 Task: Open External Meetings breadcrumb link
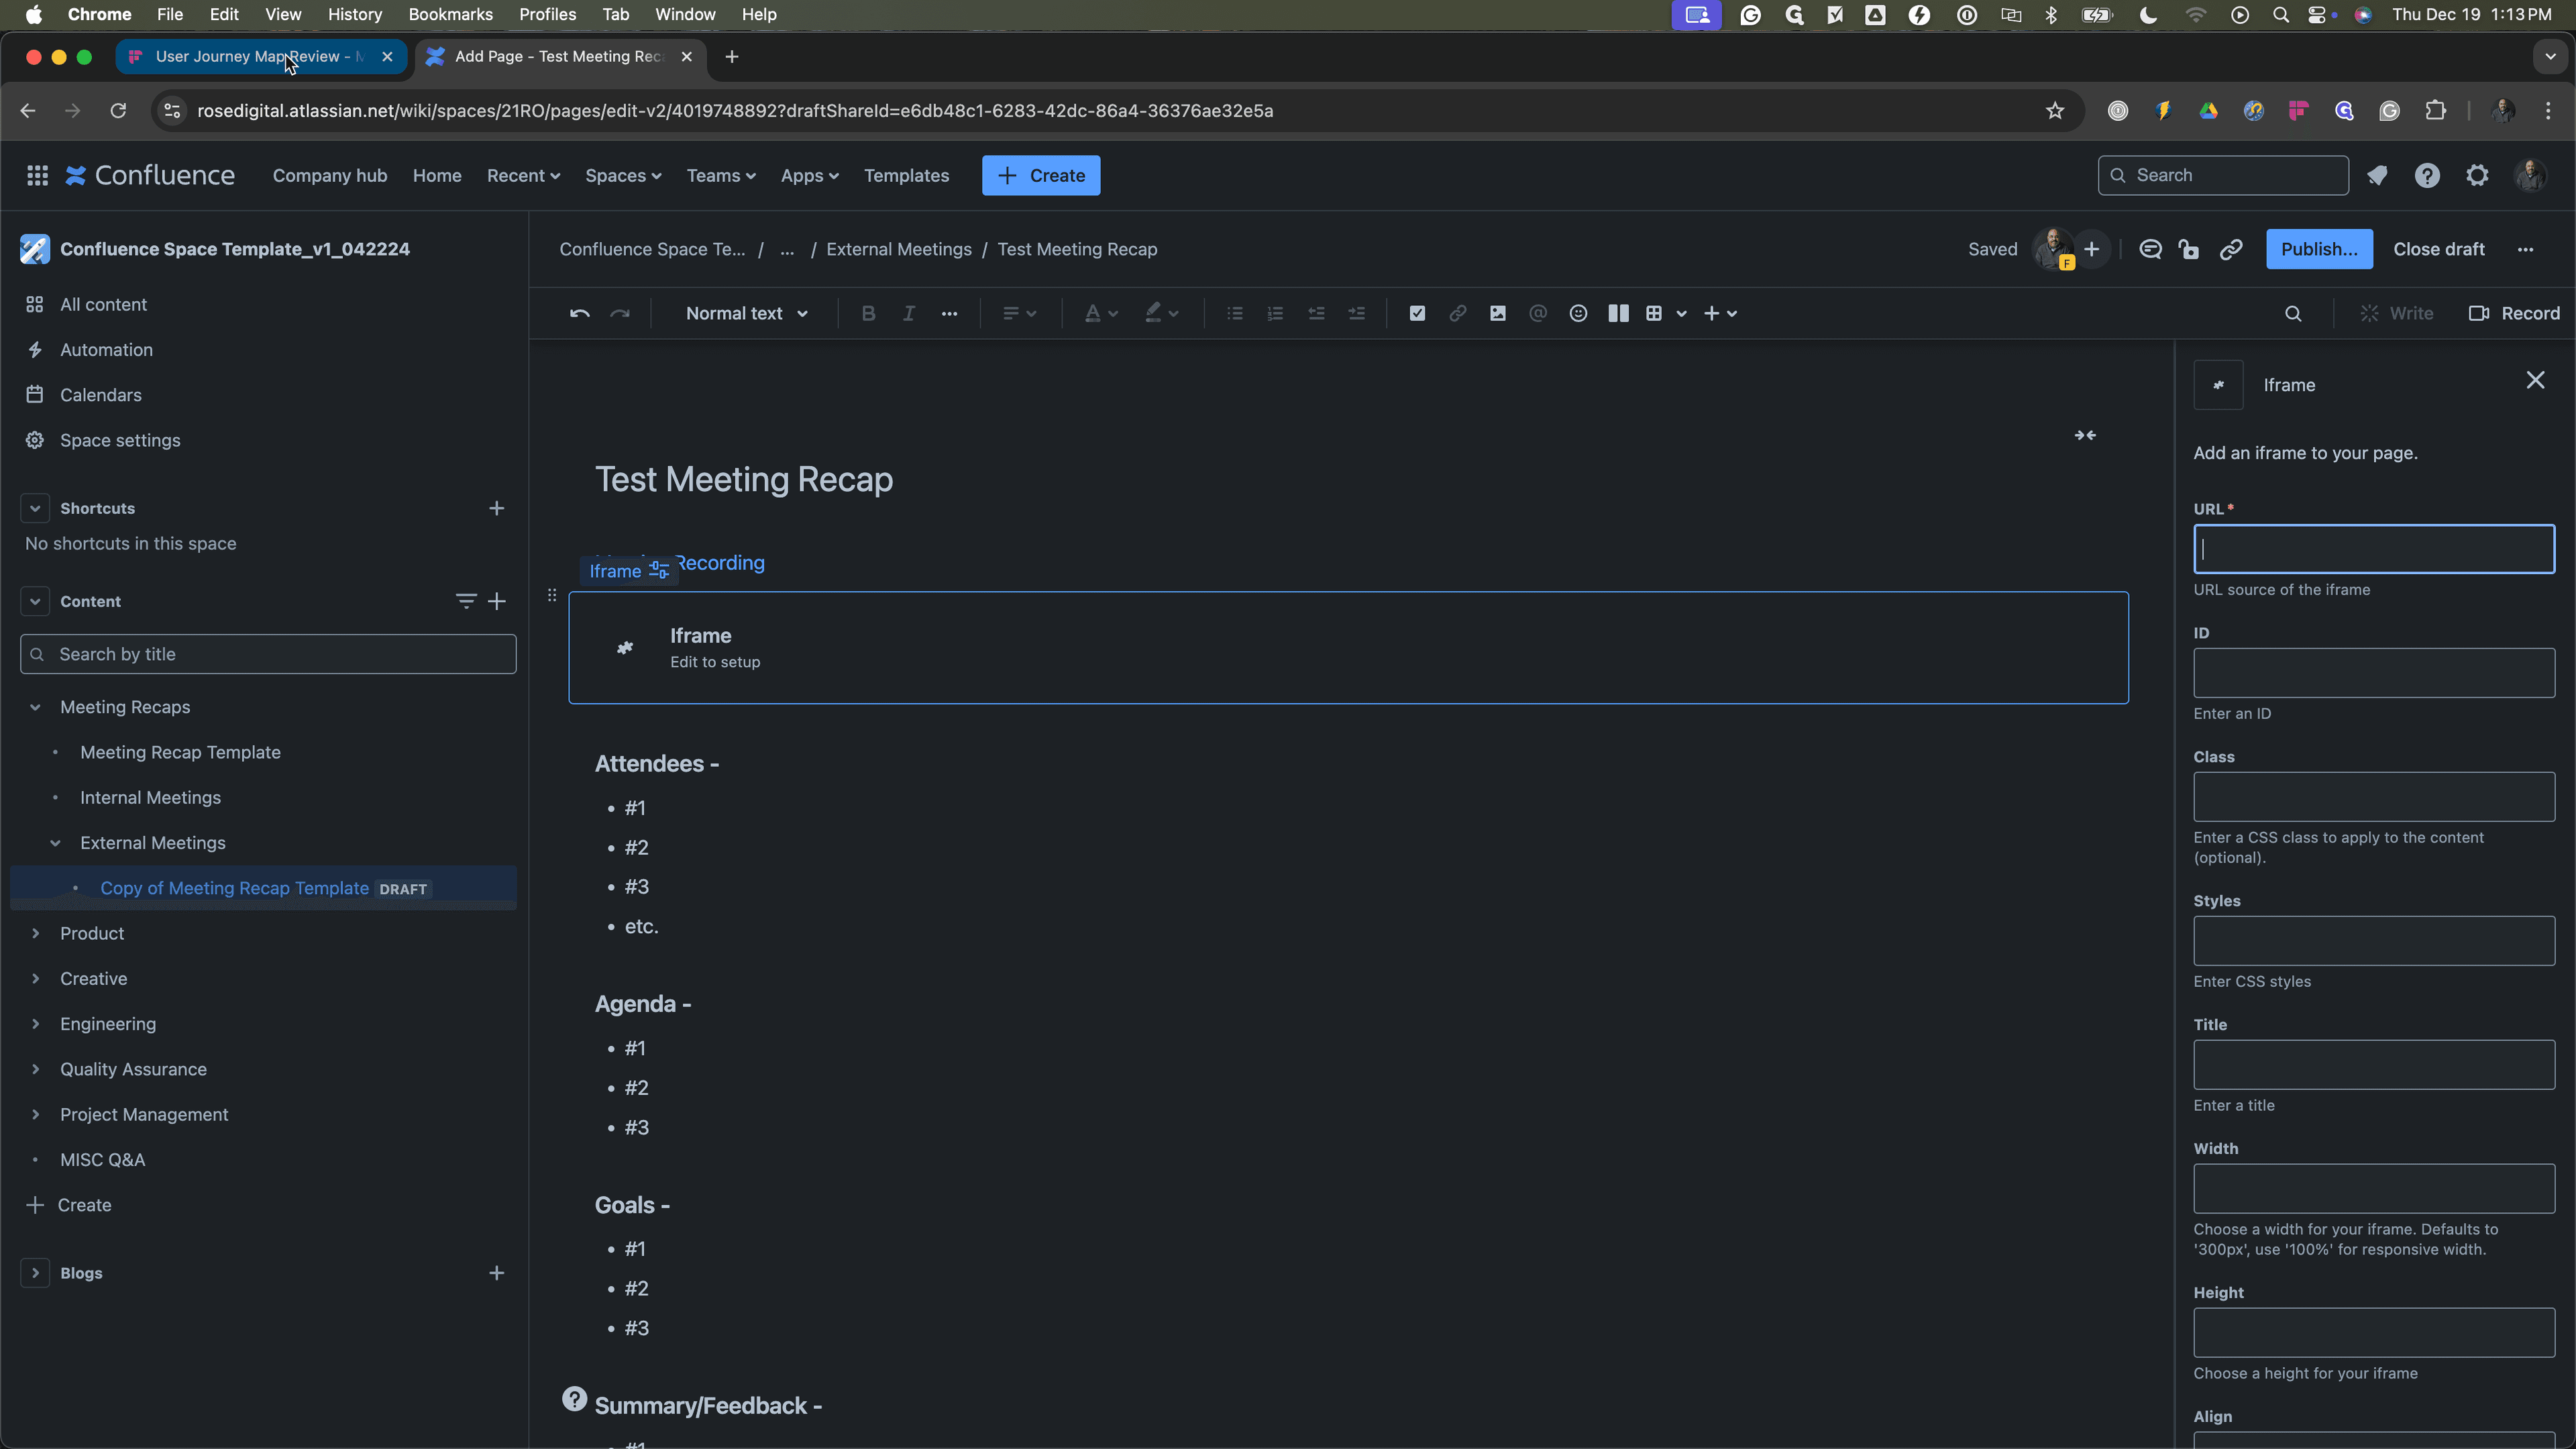tap(898, 249)
